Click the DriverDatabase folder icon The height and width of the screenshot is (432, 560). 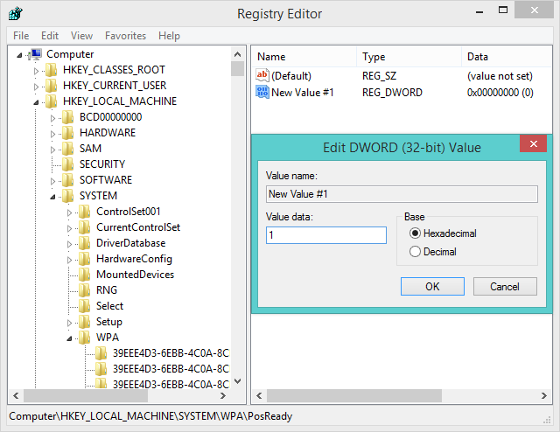pyautogui.click(x=85, y=243)
